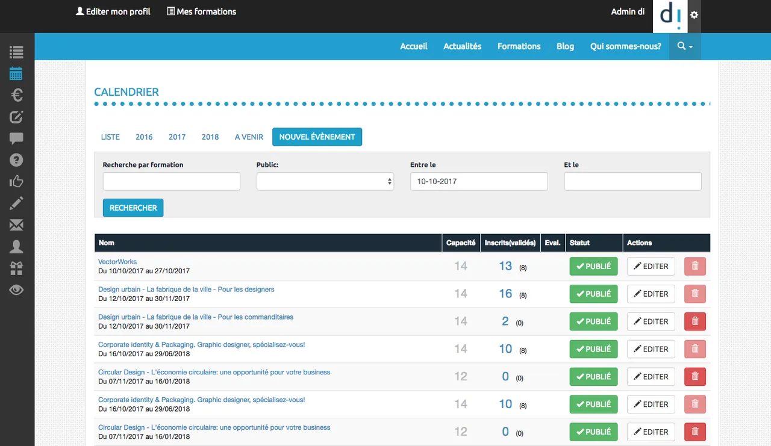Image resolution: width=771 pixels, height=446 pixels.
Task: Open Blog in navigation bar
Action: [x=565, y=46]
